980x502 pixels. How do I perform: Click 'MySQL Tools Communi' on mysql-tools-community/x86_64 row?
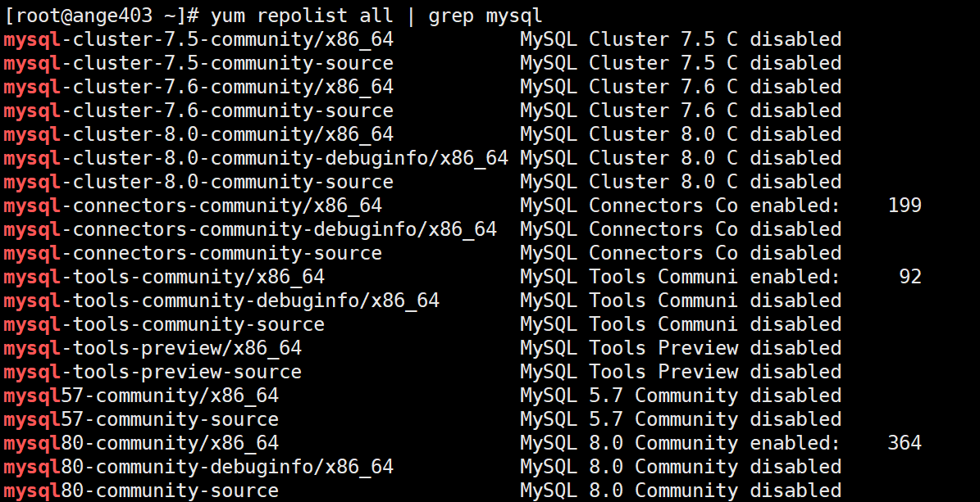tap(629, 278)
